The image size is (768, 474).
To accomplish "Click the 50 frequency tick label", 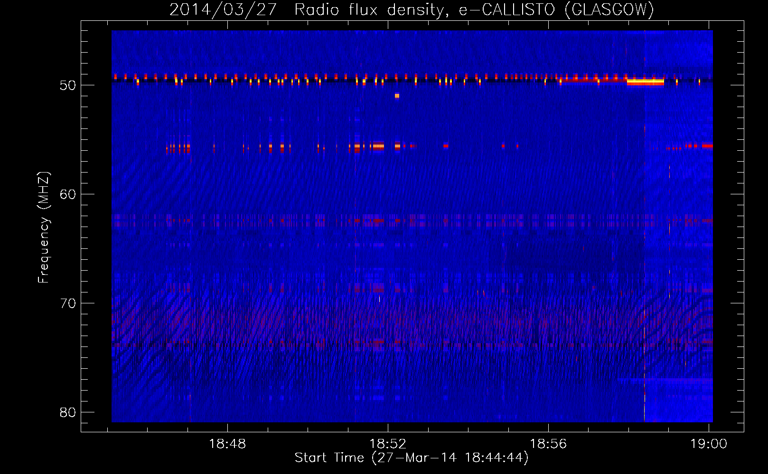I will tap(68, 85).
